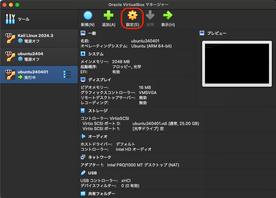Open the ディスプレイ settings heading
276x198 pixels.
(x=100, y=80)
